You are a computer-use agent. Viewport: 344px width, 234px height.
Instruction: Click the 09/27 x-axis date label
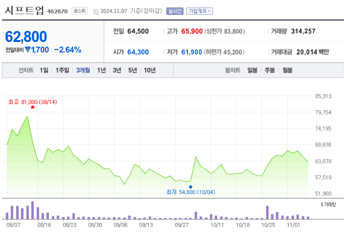click(182, 225)
